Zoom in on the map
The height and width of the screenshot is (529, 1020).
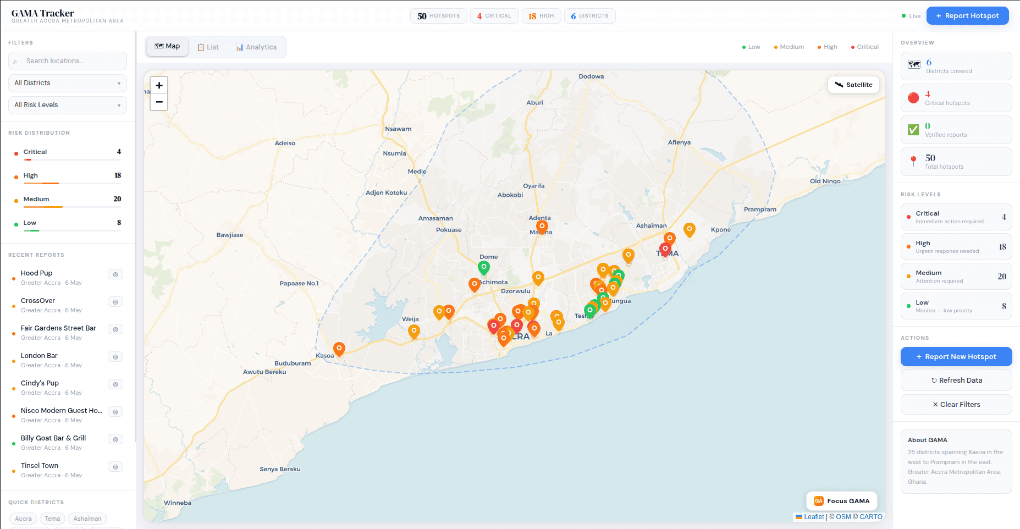tap(159, 85)
